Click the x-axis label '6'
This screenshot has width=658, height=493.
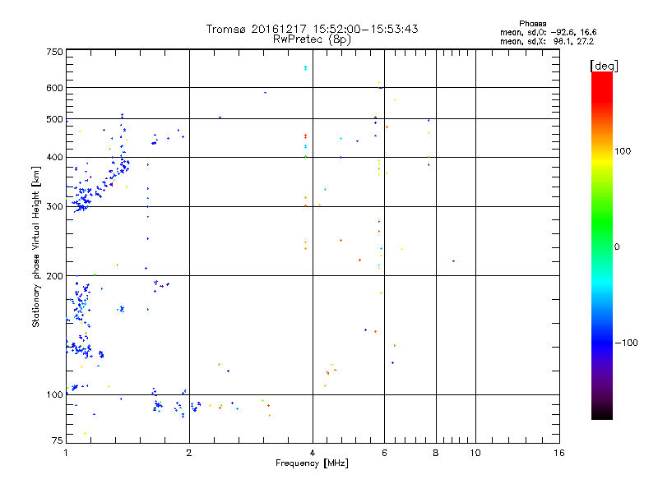point(384,453)
